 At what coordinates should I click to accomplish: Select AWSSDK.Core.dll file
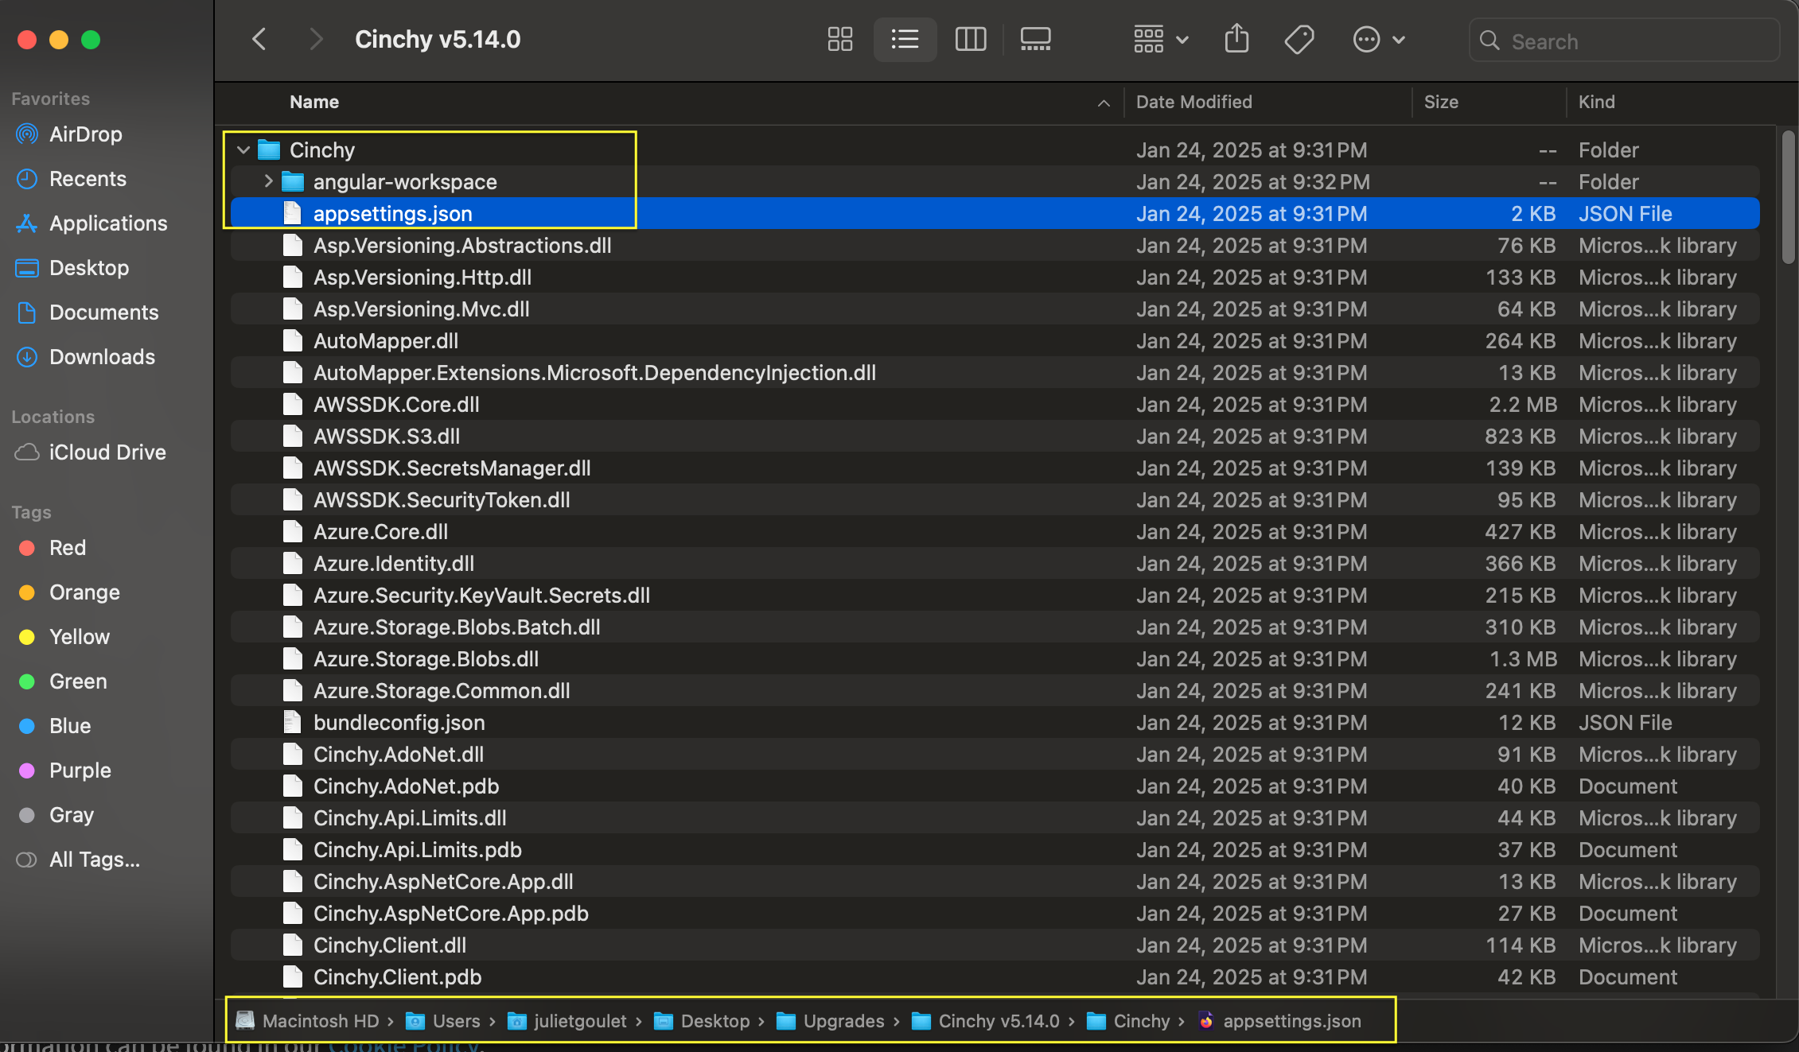pos(995,404)
